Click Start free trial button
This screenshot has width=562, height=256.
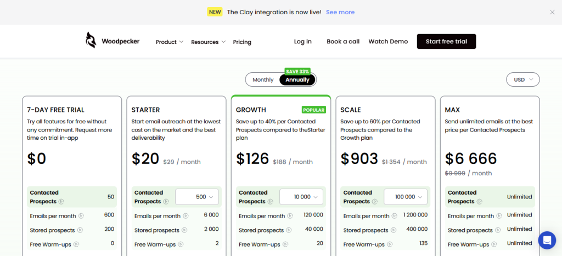coord(446,42)
